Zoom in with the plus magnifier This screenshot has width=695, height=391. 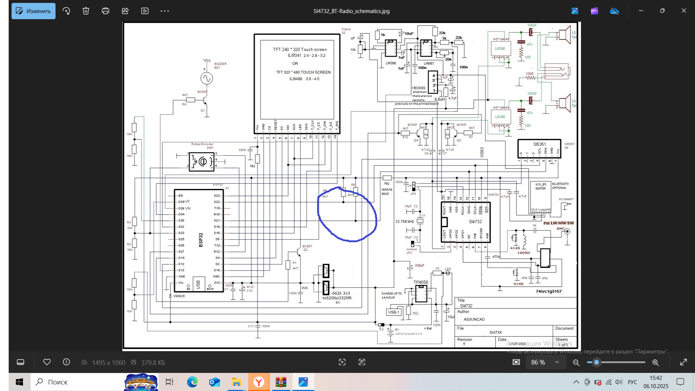click(656, 362)
